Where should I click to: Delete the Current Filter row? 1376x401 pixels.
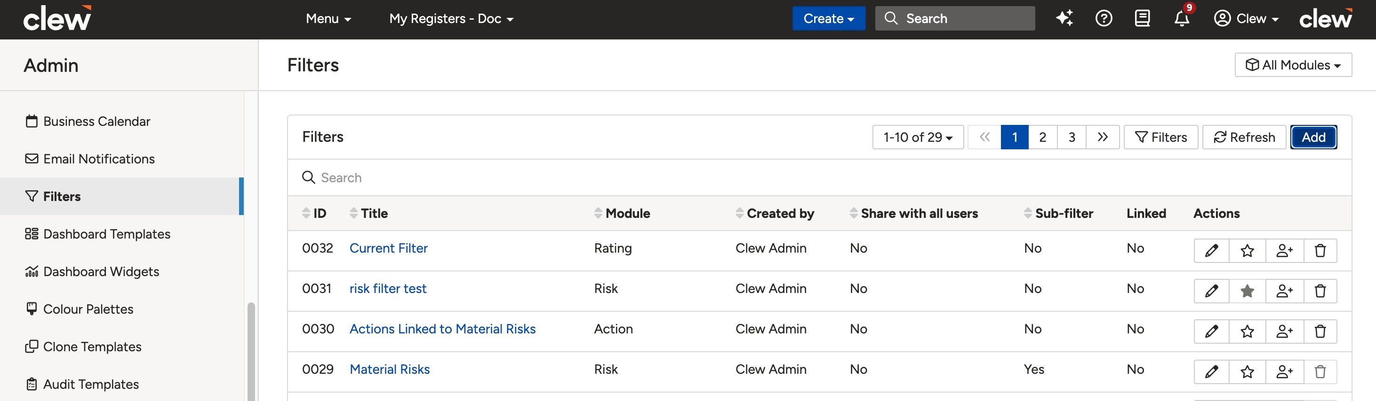tap(1320, 251)
